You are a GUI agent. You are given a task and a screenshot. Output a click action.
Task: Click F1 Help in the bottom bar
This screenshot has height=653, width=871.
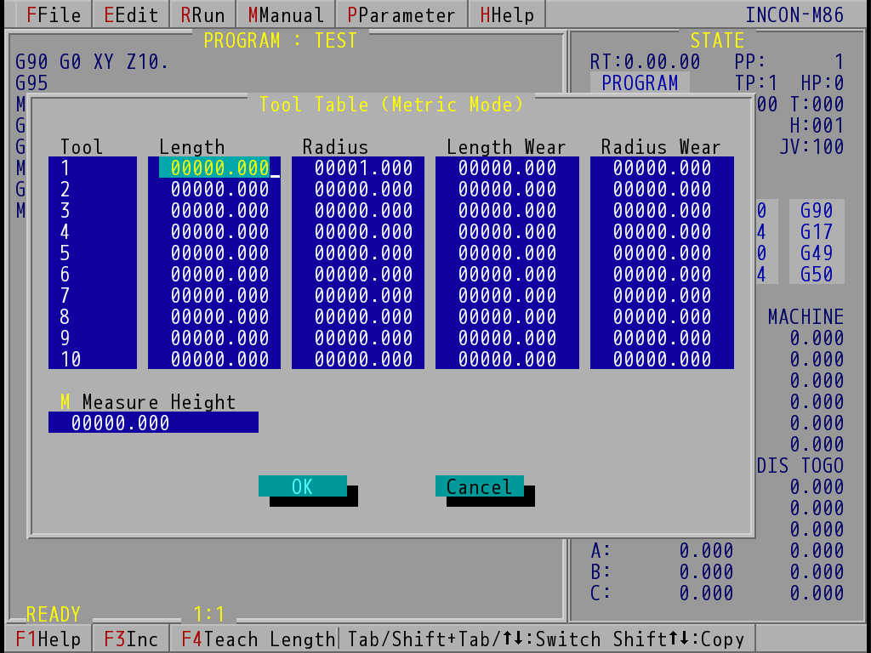pos(48,639)
